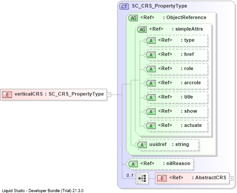Click the 0..1 cardinality label

pos(130,175)
